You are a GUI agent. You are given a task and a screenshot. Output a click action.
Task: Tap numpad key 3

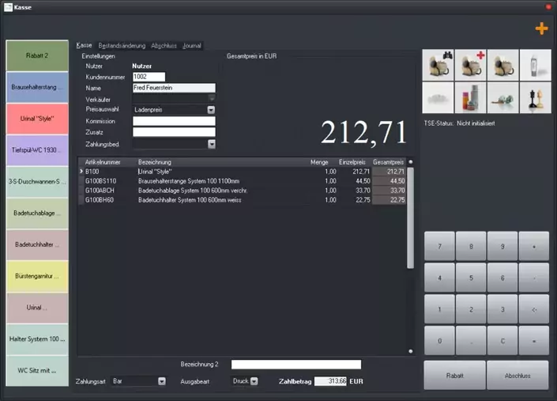[502, 309]
